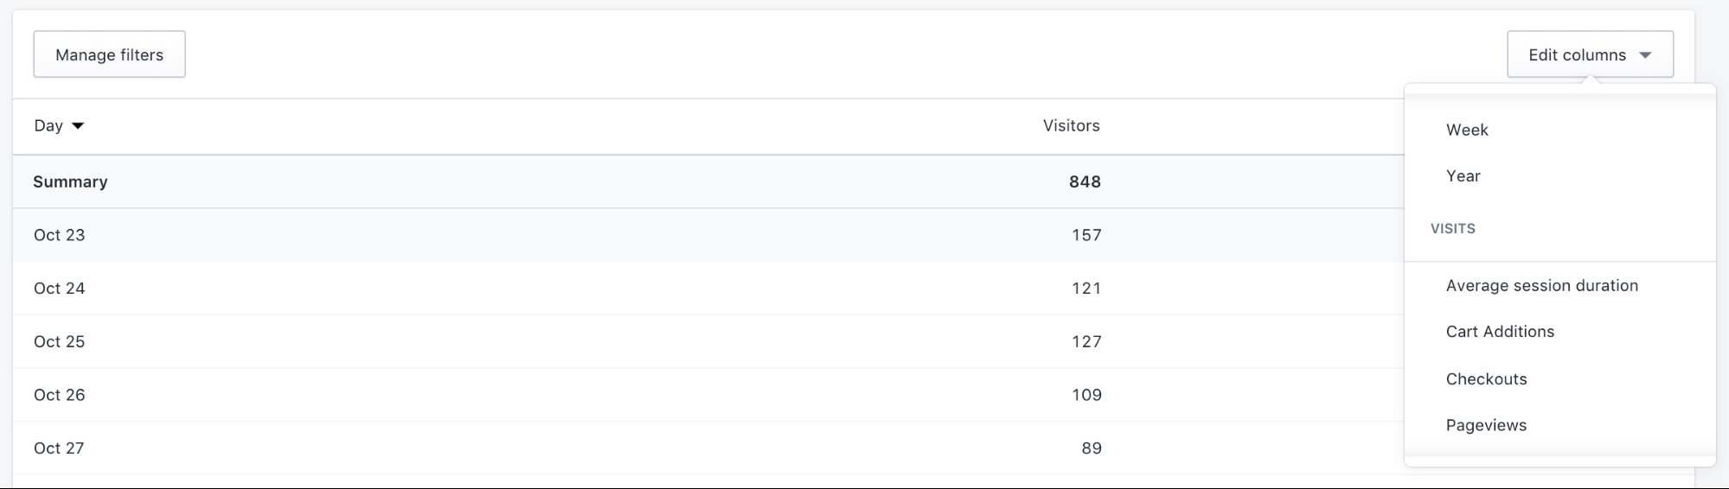Open the Manage filters panel
Viewport: 1729px width, 489px height.
[109, 54]
